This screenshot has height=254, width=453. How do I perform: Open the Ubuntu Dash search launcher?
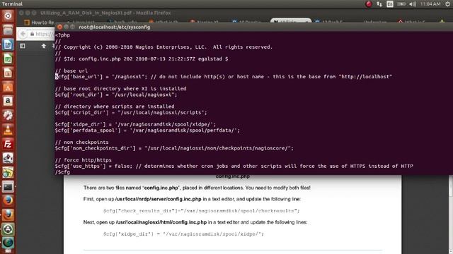(x=8, y=16)
